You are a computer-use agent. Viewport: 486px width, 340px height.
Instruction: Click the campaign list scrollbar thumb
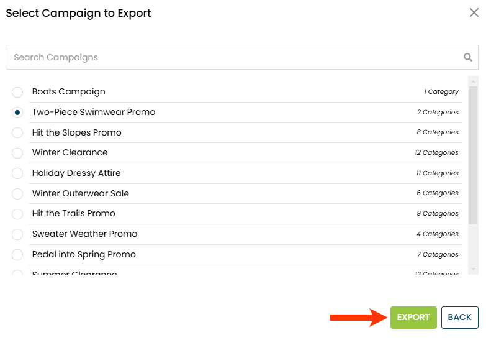[x=473, y=155]
